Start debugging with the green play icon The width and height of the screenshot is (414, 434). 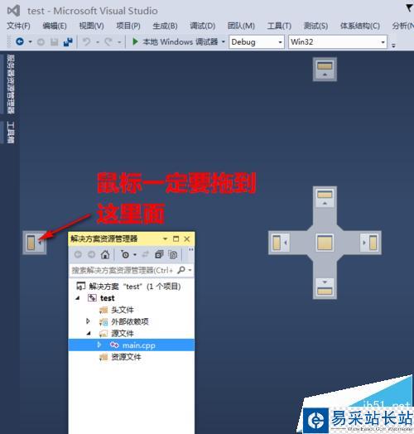(135, 41)
